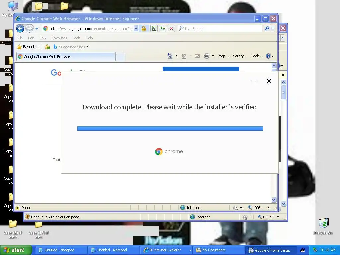Viewport: 340px width, 255px height.
Task: Click 100% zoom in rear IE window
Action: click(x=265, y=217)
